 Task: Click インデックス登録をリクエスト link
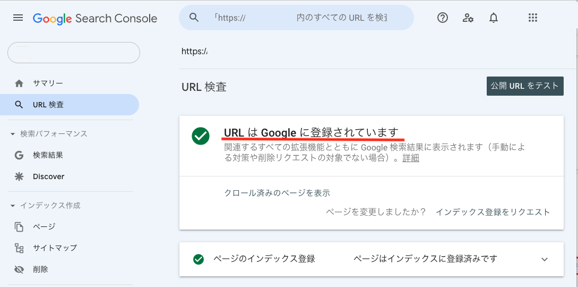tap(493, 212)
